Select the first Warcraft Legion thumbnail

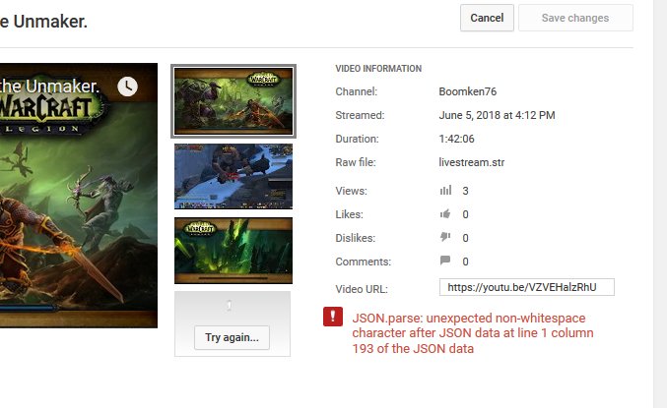click(x=233, y=101)
